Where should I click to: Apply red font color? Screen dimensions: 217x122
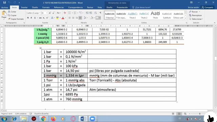[x=63, y=18]
